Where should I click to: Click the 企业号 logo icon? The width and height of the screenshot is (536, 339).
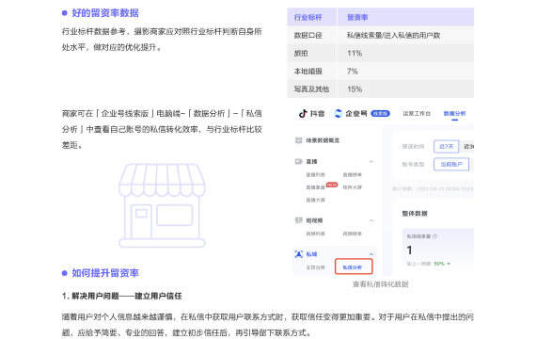pos(339,113)
